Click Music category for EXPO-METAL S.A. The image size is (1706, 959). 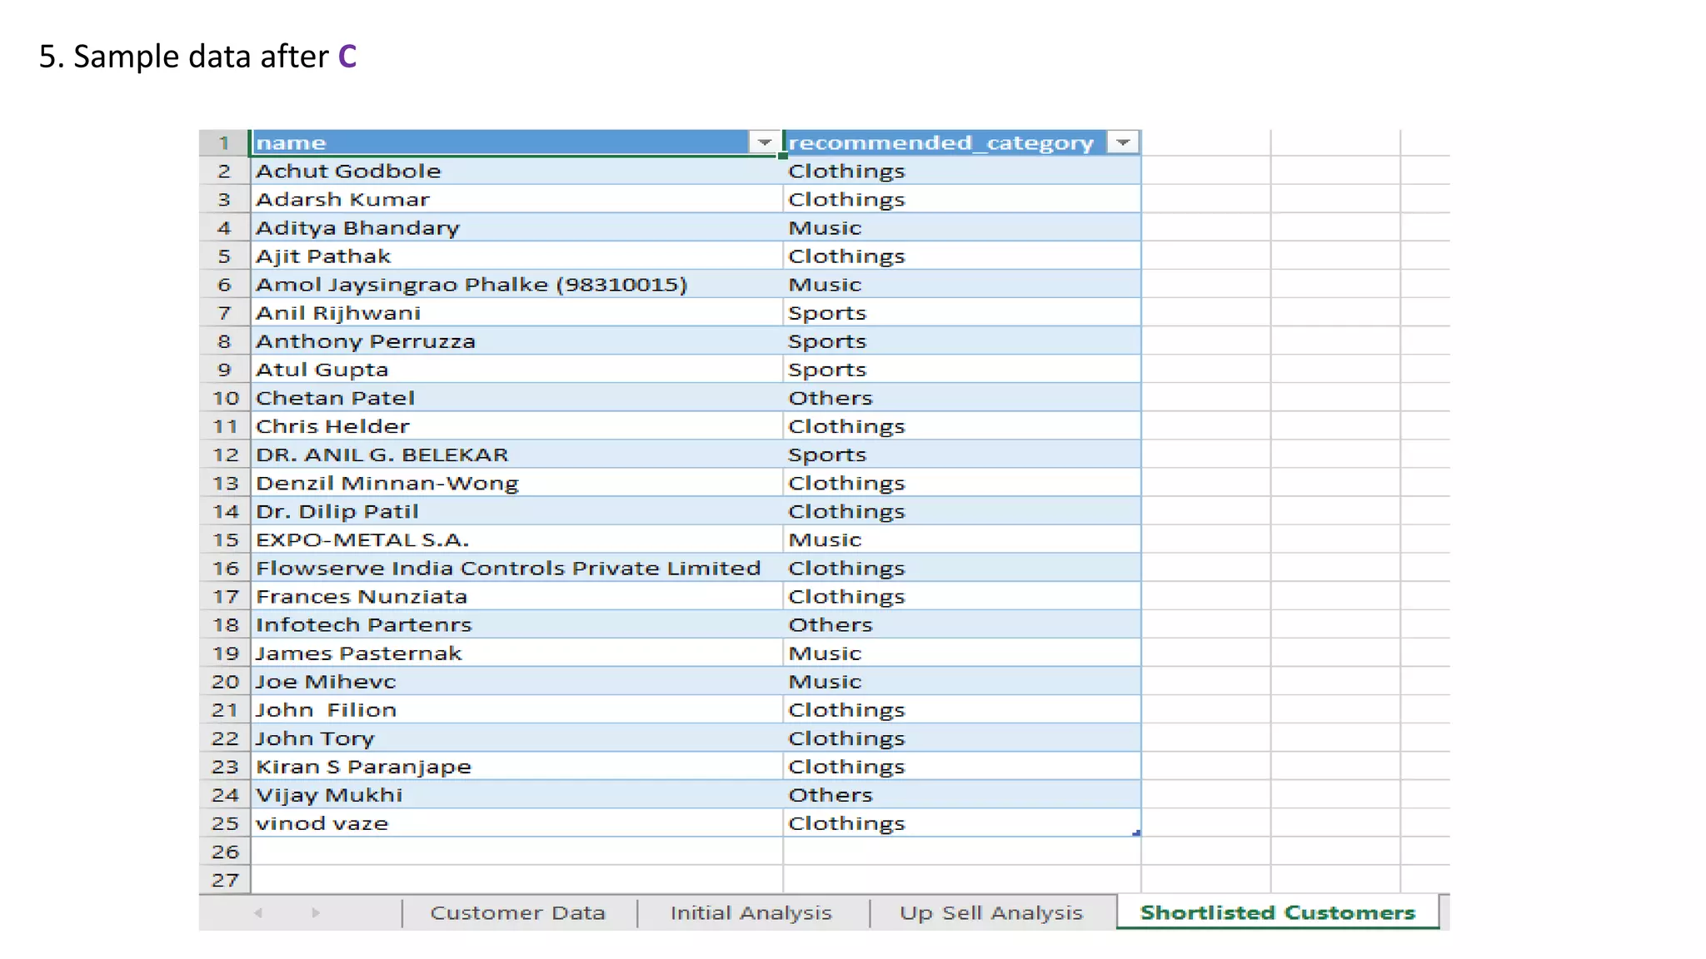click(961, 539)
